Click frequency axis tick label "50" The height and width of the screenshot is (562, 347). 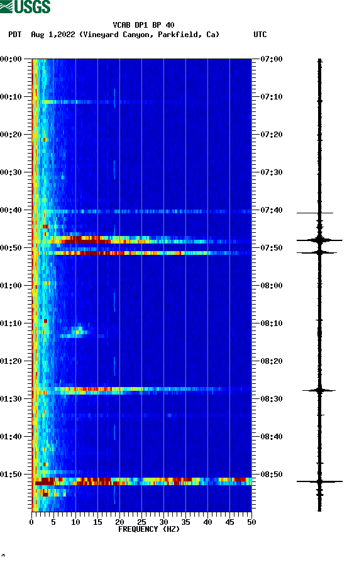coord(251,522)
